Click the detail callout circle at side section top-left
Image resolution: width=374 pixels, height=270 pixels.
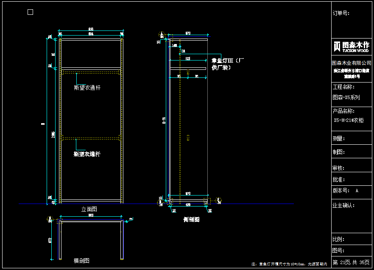coord(162,35)
